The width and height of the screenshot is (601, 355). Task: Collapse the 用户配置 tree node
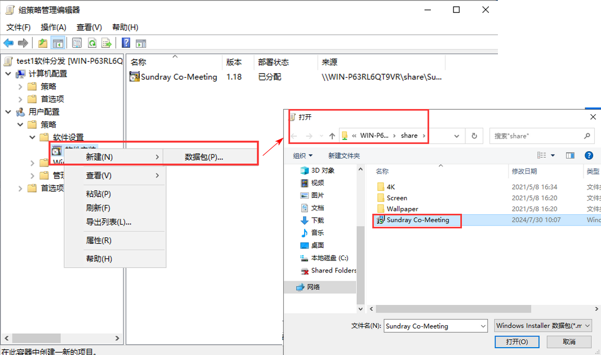[8, 112]
